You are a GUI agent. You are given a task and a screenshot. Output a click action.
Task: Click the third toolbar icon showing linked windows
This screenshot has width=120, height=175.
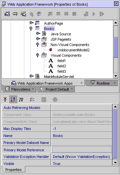23,14
